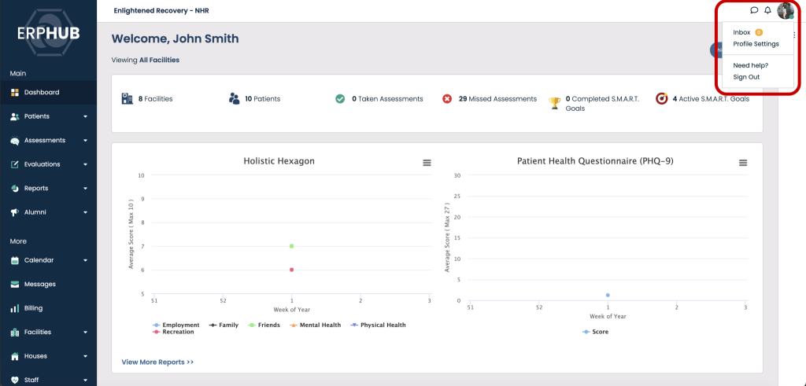Click the Missed Assessments red X icon
Screen dimensions: 806x386
(x=447, y=99)
